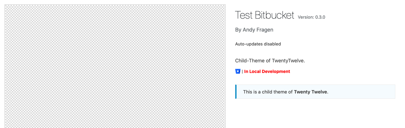The width and height of the screenshot is (405, 128).
Task: Click the blue Bitbucket bucket icon
Action: click(238, 71)
